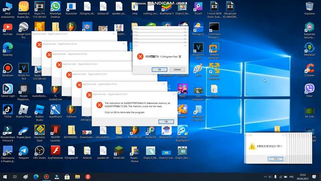Expand the hidden tray icons chevron
The height and width of the screenshot is (181, 321).
pos(265,176)
